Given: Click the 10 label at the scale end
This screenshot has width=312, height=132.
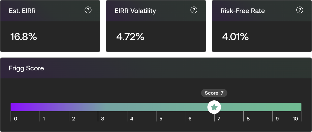Looking at the screenshot, I should [x=295, y=119].
